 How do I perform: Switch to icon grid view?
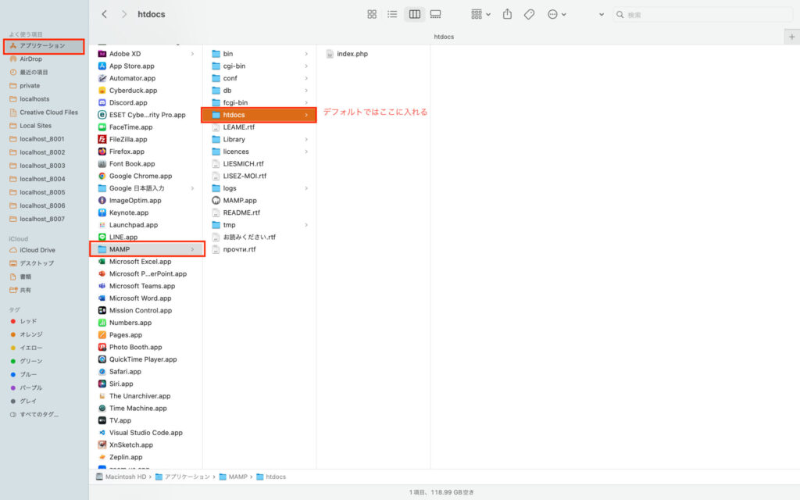372,14
